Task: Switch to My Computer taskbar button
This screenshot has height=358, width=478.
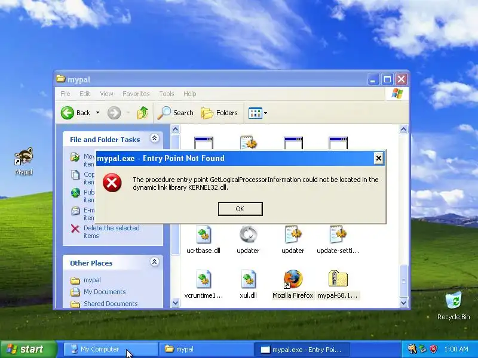Action: pyautogui.click(x=111, y=349)
